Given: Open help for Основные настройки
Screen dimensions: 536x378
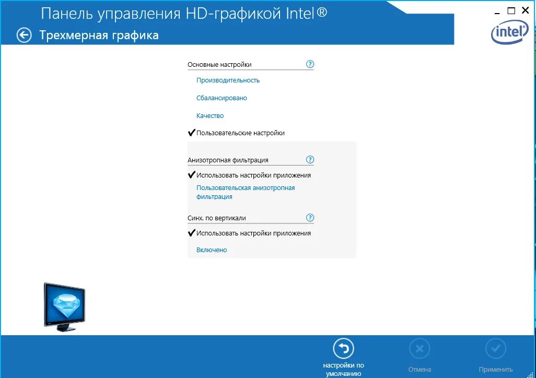Looking at the screenshot, I should (x=310, y=64).
